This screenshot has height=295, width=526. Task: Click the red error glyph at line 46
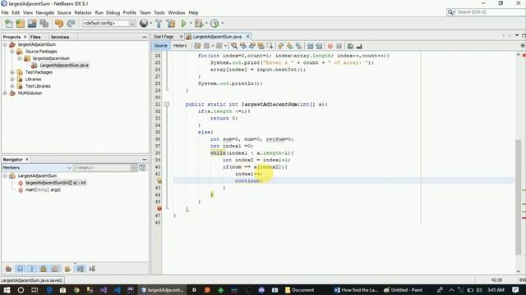coord(159,208)
